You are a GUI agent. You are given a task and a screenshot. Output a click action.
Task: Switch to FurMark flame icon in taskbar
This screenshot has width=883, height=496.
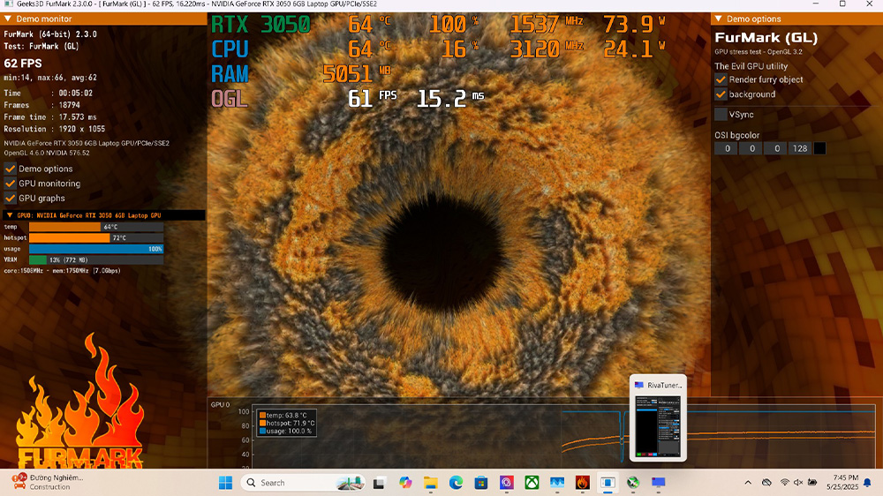[582, 483]
